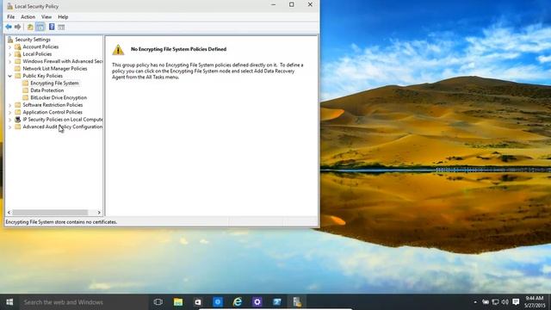The image size is (551, 310).
Task: Click the Up One Level folder icon
Action: point(30,27)
